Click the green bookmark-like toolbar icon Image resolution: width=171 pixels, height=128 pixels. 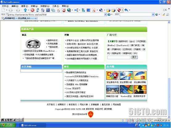[83, 10]
